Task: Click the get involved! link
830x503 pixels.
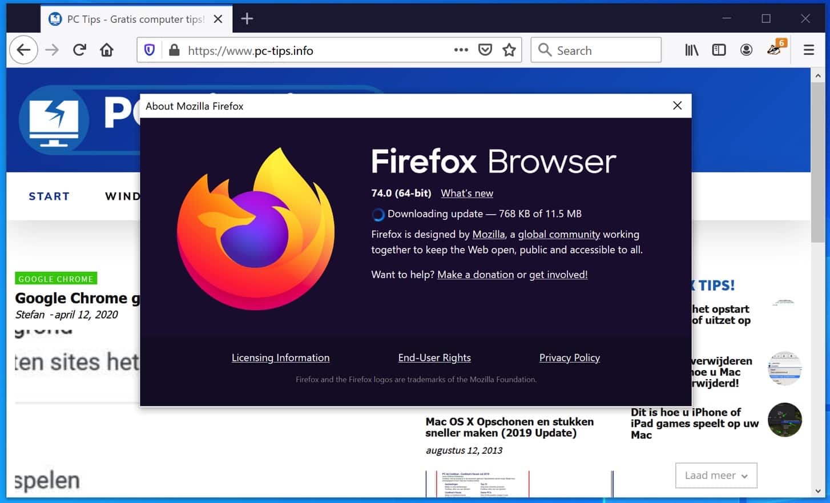Action: pos(558,275)
